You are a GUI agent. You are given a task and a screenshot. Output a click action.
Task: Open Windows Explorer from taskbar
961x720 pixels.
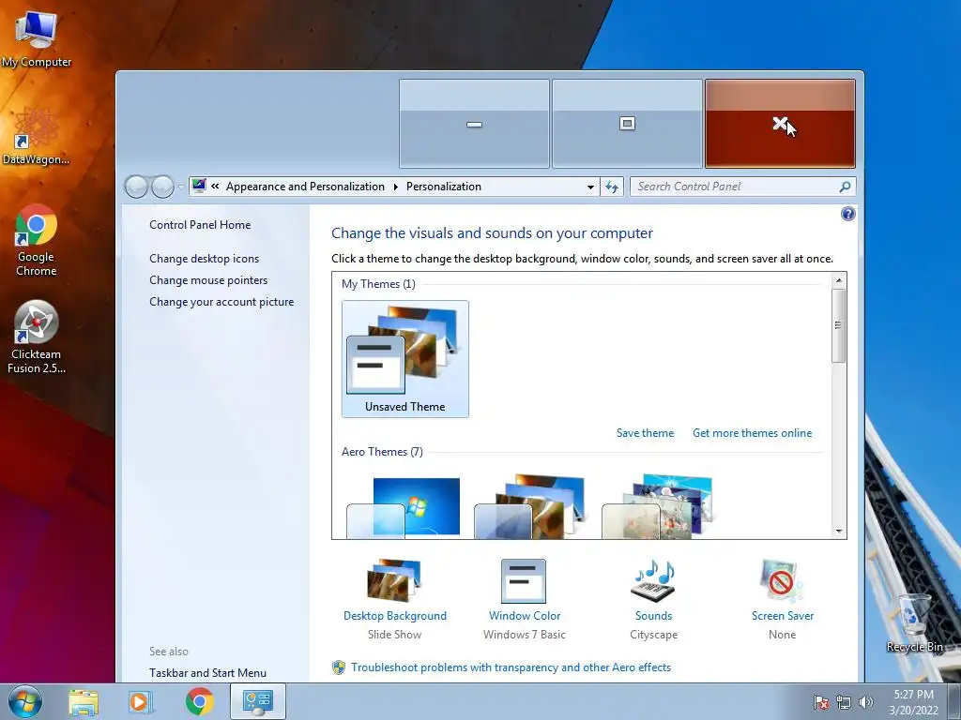84,701
